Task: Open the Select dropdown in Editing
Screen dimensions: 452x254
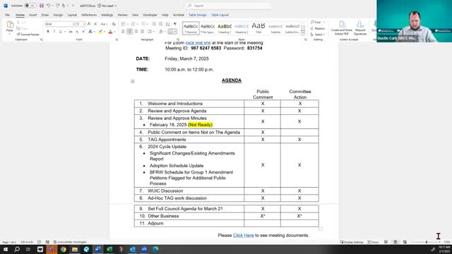Action: [x=318, y=35]
